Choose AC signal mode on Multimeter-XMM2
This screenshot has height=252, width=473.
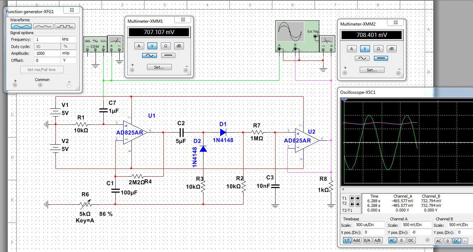[362, 58]
